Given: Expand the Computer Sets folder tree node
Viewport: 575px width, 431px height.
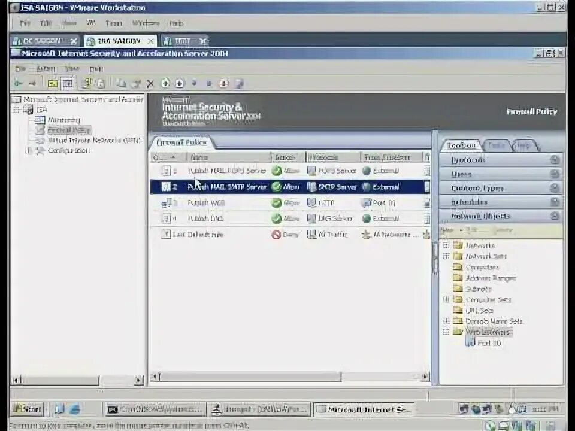Looking at the screenshot, I should pyautogui.click(x=446, y=299).
